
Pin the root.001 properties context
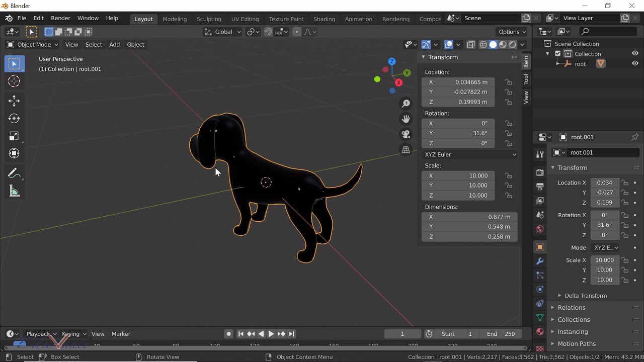tap(635, 137)
